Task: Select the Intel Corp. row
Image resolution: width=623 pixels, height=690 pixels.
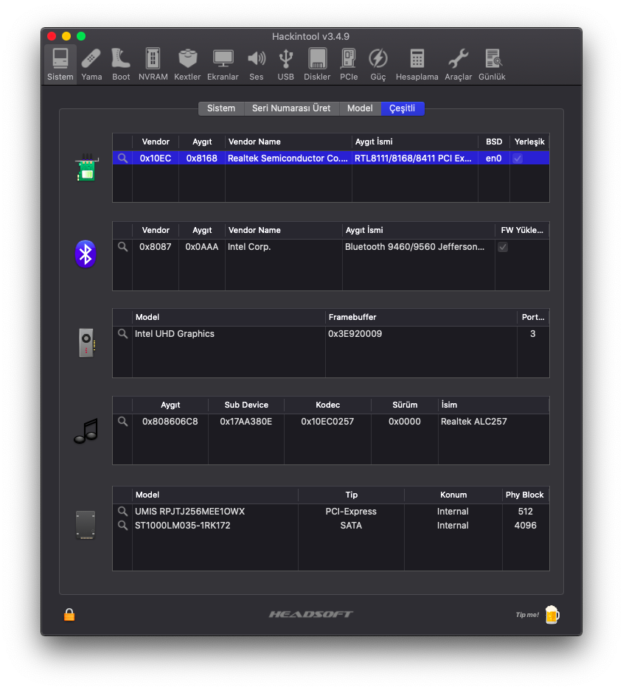Action: pyautogui.click(x=331, y=247)
